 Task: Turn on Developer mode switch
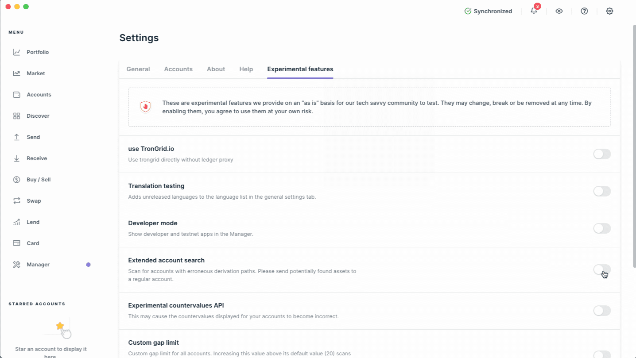(601, 228)
